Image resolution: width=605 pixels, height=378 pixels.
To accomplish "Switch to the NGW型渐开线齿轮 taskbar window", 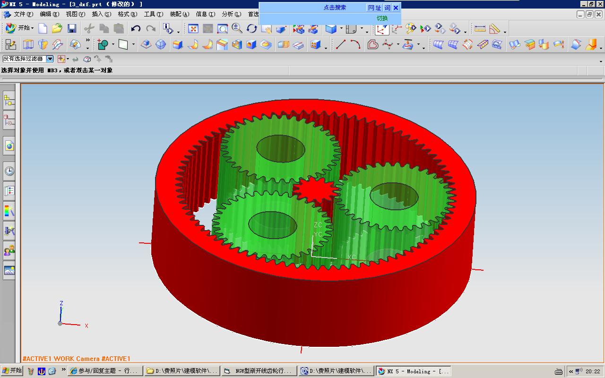I will 259,371.
